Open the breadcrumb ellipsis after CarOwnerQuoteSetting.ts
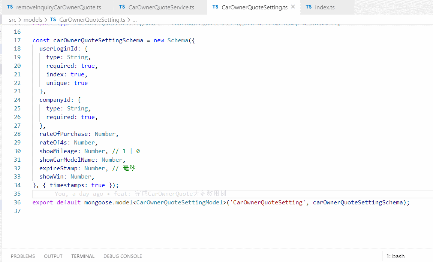433x262 pixels. [134, 19]
